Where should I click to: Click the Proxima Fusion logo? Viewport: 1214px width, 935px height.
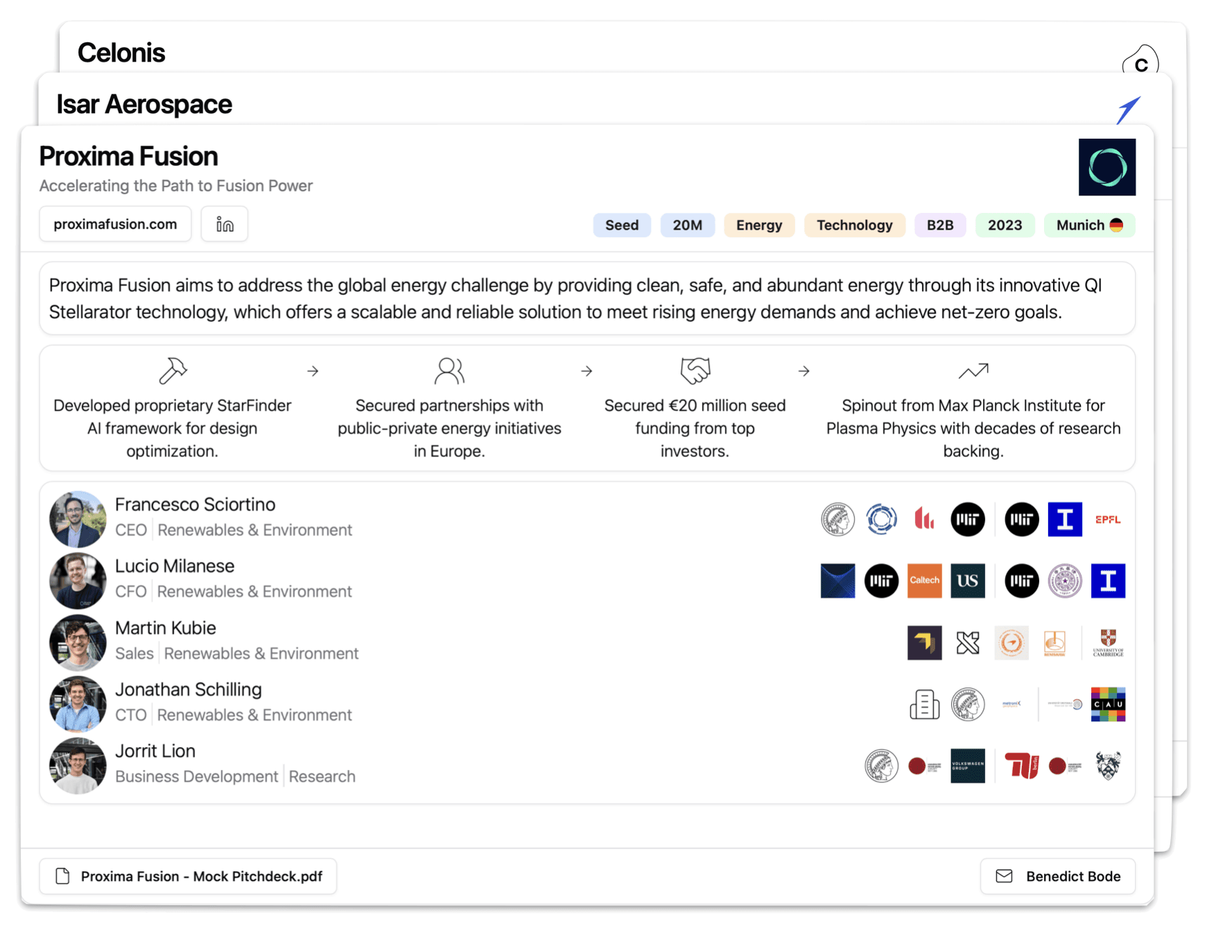tap(1106, 167)
